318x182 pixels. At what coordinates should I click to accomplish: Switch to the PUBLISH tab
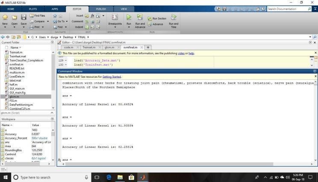[101, 9]
